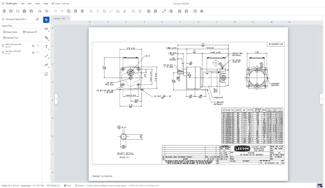Toggle OSNAP in the status bar
This screenshot has width=325, height=188.
[53, 186]
